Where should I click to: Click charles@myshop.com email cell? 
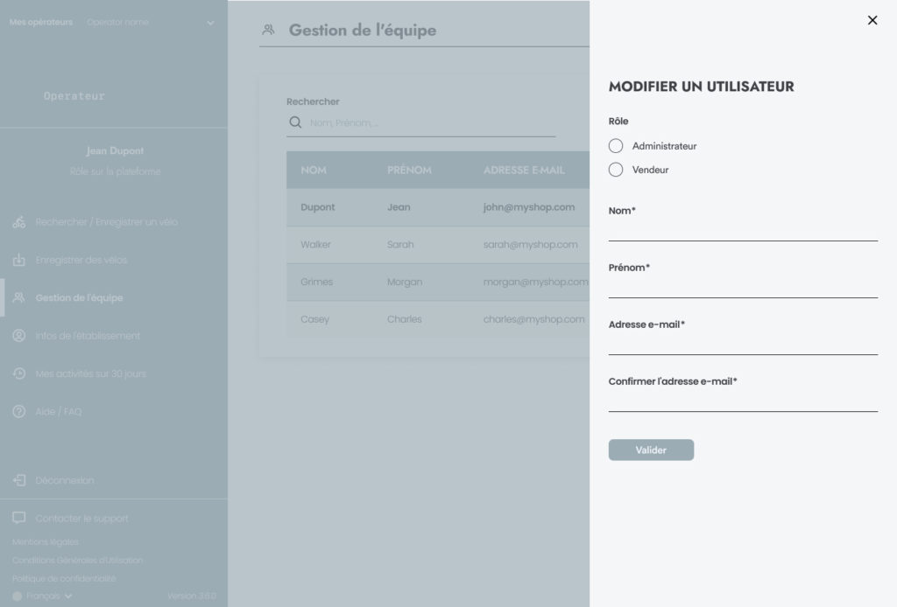533,319
